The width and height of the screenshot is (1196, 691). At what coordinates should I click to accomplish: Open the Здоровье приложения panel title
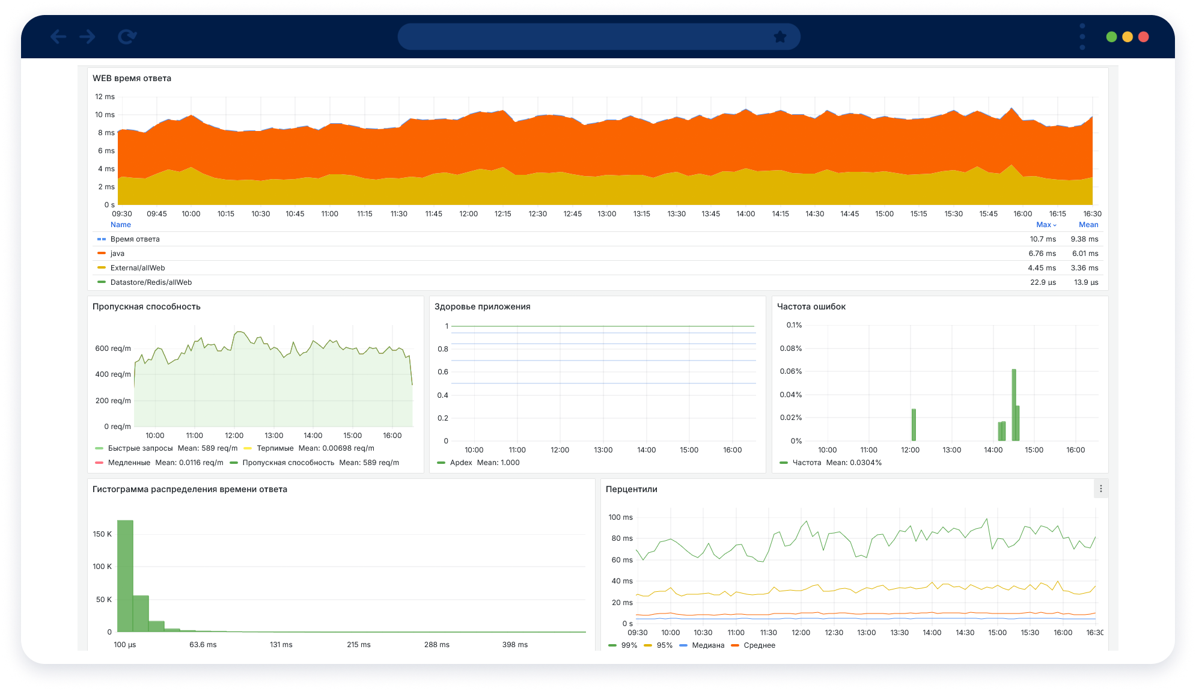point(483,306)
